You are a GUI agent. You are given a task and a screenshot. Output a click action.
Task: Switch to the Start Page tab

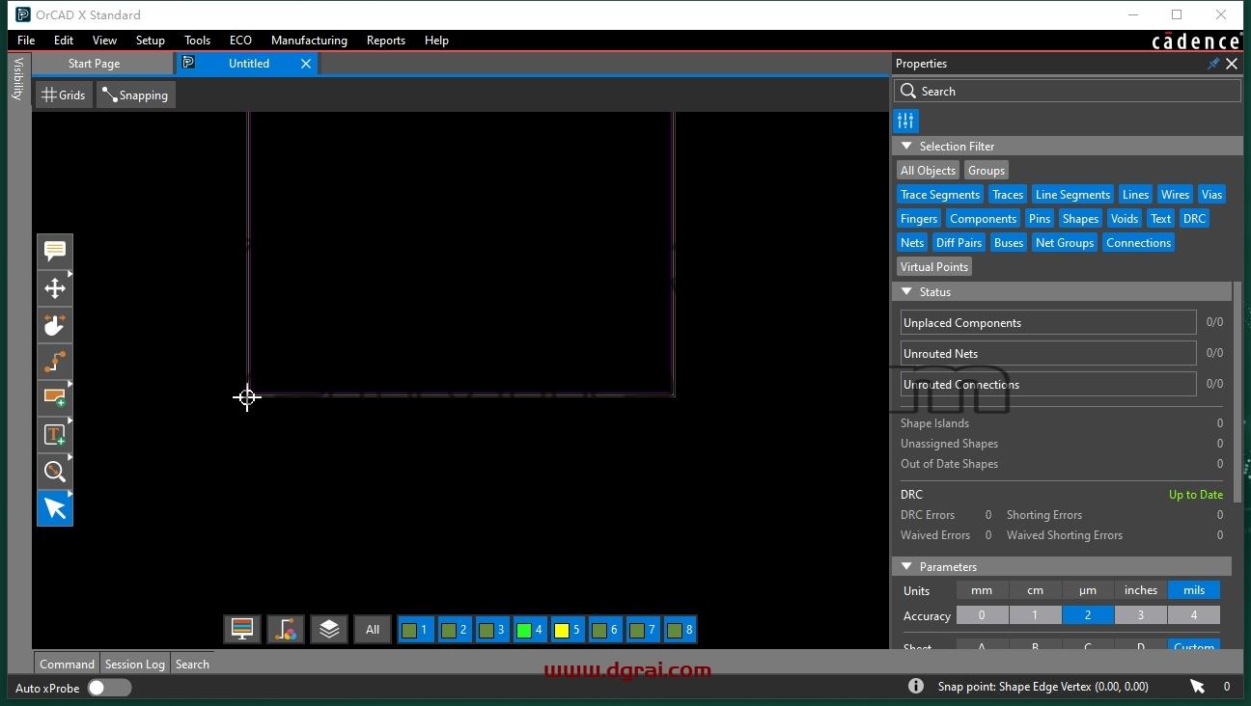click(94, 64)
